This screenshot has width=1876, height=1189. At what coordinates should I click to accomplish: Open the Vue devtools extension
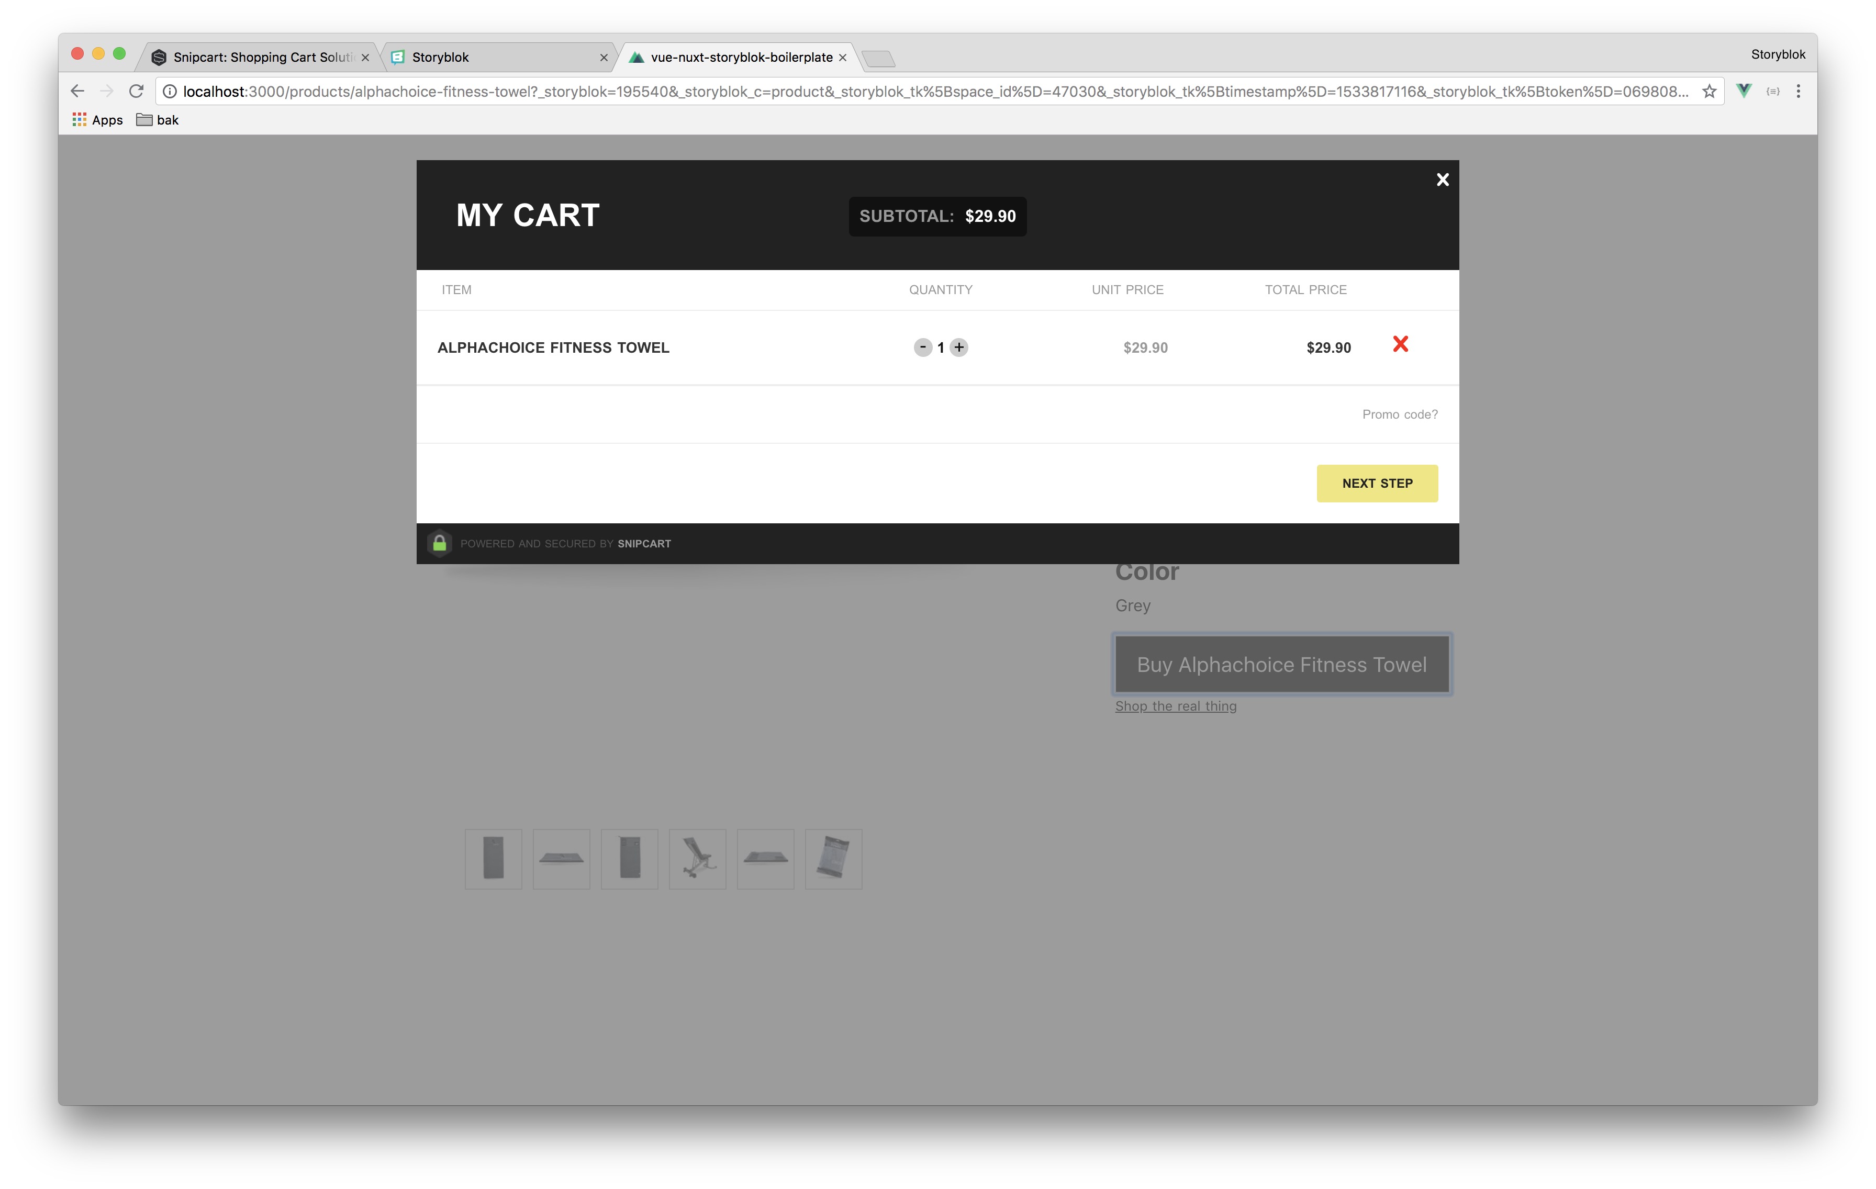1744,91
